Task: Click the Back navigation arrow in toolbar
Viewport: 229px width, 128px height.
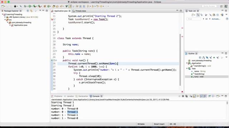Action: click(x=101, y=6)
